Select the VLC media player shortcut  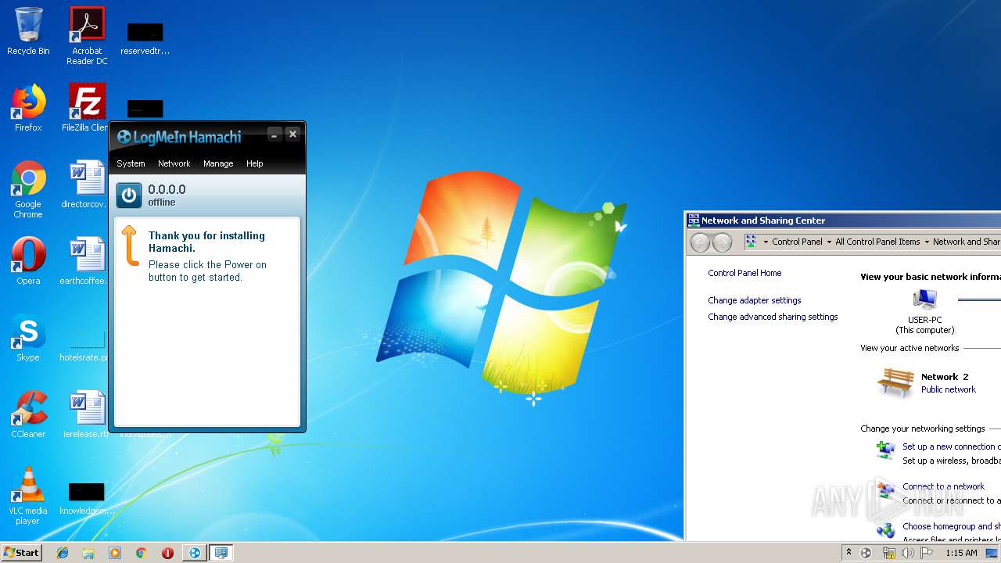pyautogui.click(x=28, y=496)
